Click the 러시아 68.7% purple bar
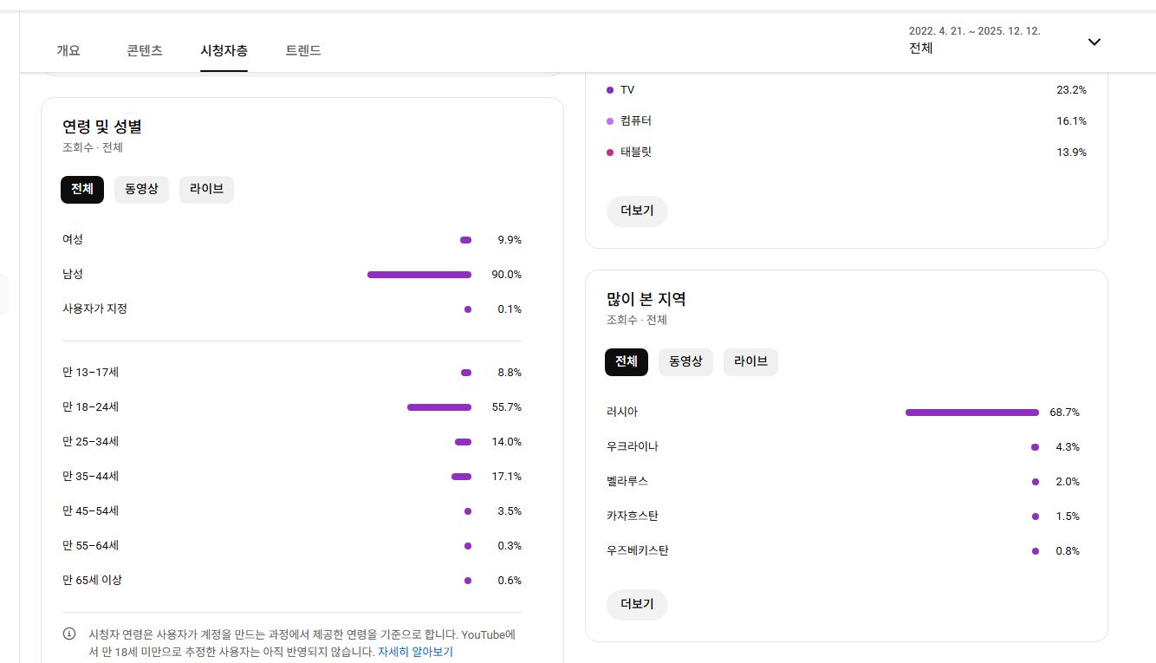 point(971,413)
